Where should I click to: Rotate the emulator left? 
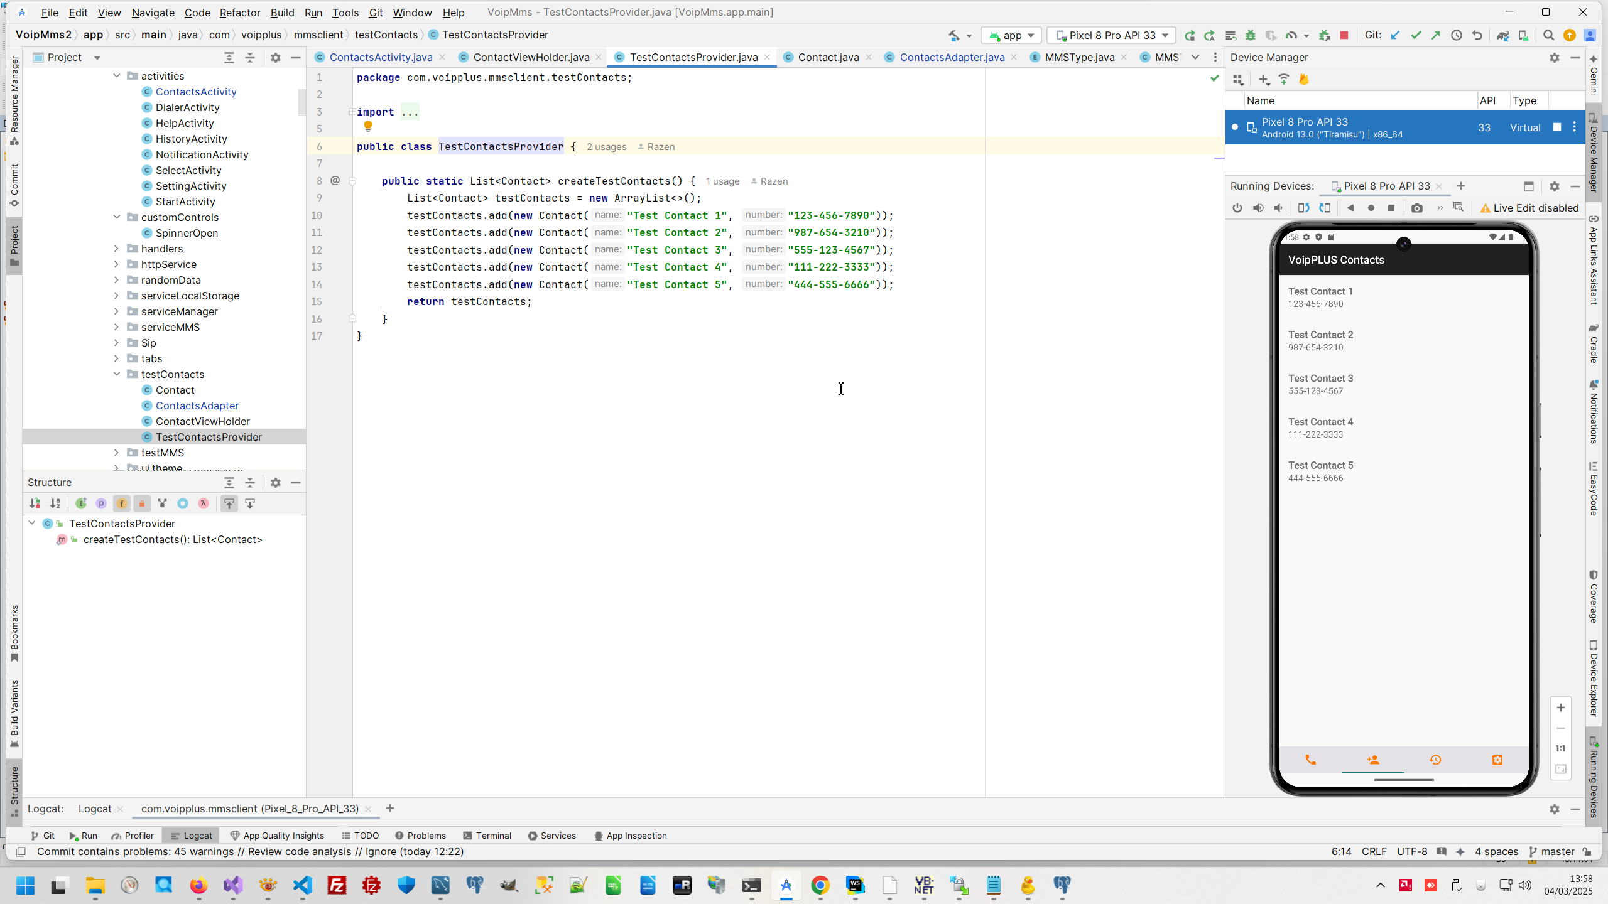pyautogui.click(x=1304, y=208)
